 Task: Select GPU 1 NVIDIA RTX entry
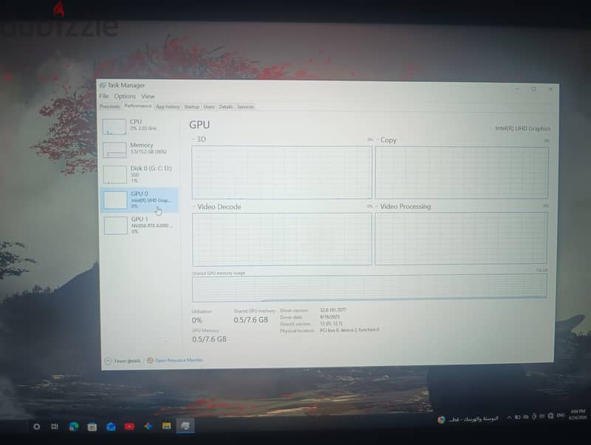coord(140,225)
